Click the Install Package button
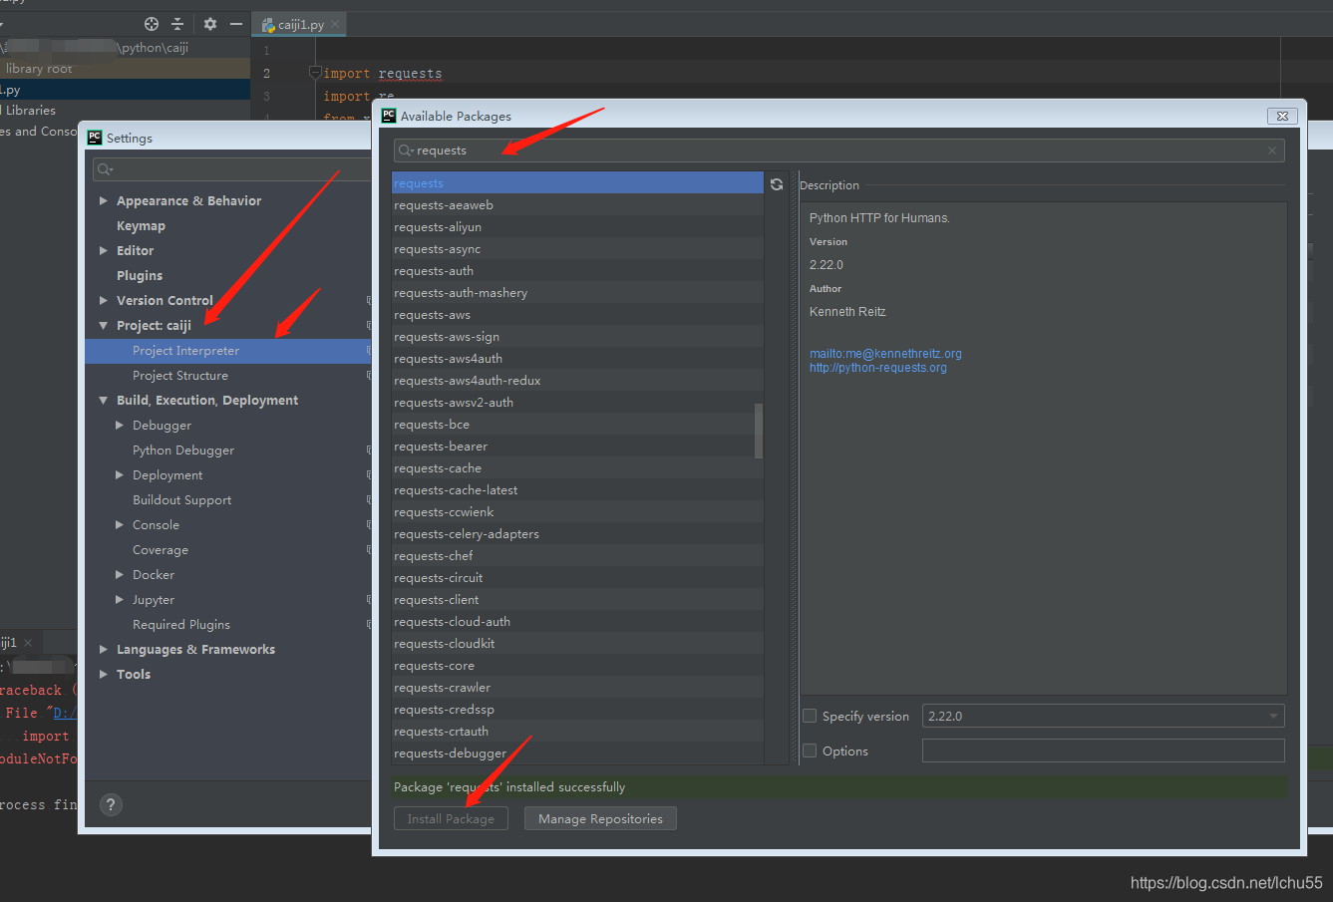The image size is (1333, 902). point(451,818)
